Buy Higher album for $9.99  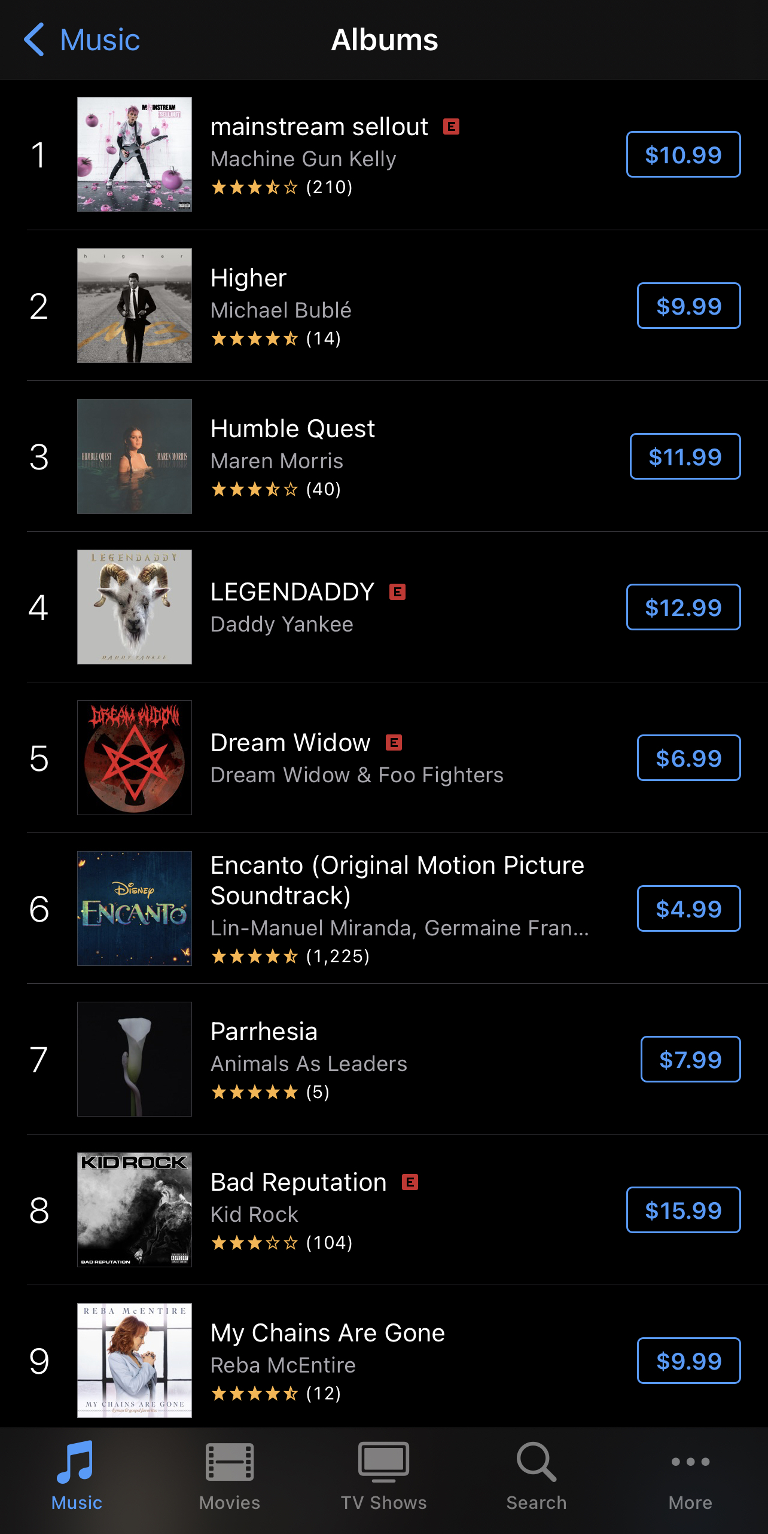click(688, 306)
